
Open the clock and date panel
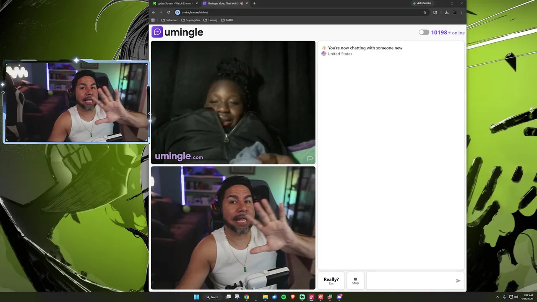[527, 297]
